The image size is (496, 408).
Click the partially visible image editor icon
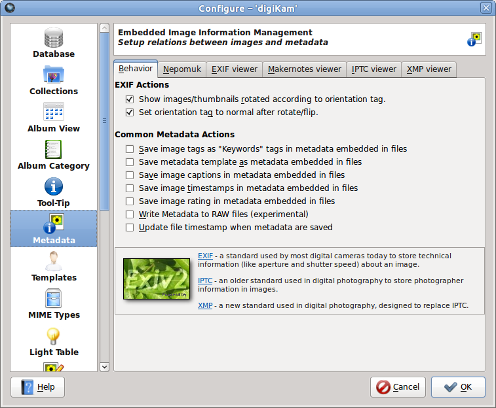click(54, 367)
